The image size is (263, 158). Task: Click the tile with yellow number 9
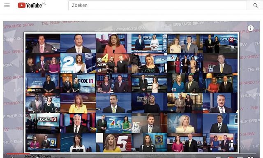[x=43, y=143]
